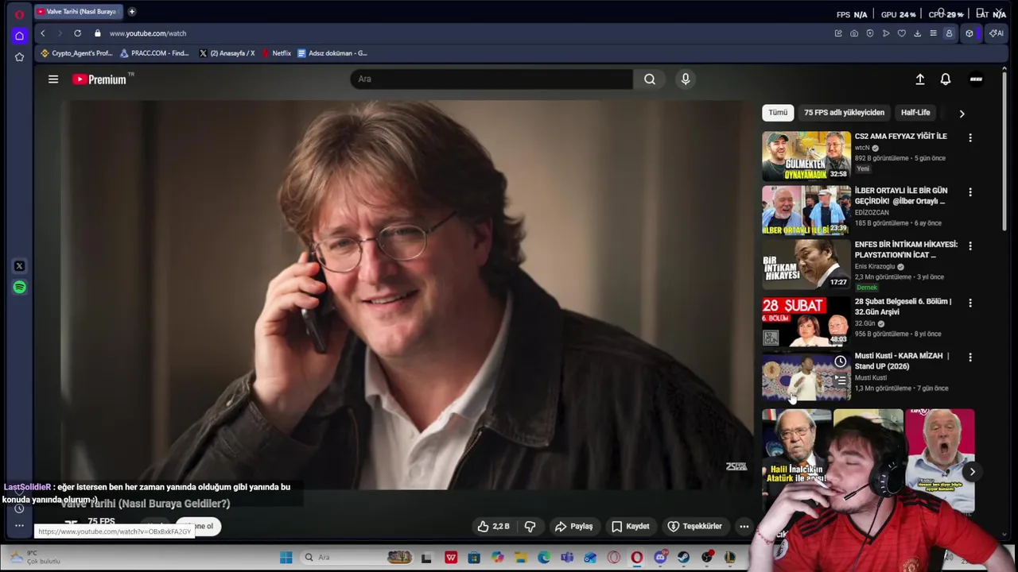This screenshot has height=572, width=1018.
Task: Open the YouTube account avatar menu
Action: 976,79
